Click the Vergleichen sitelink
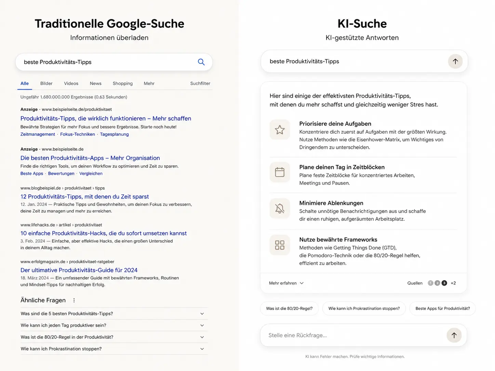 pyautogui.click(x=91, y=174)
